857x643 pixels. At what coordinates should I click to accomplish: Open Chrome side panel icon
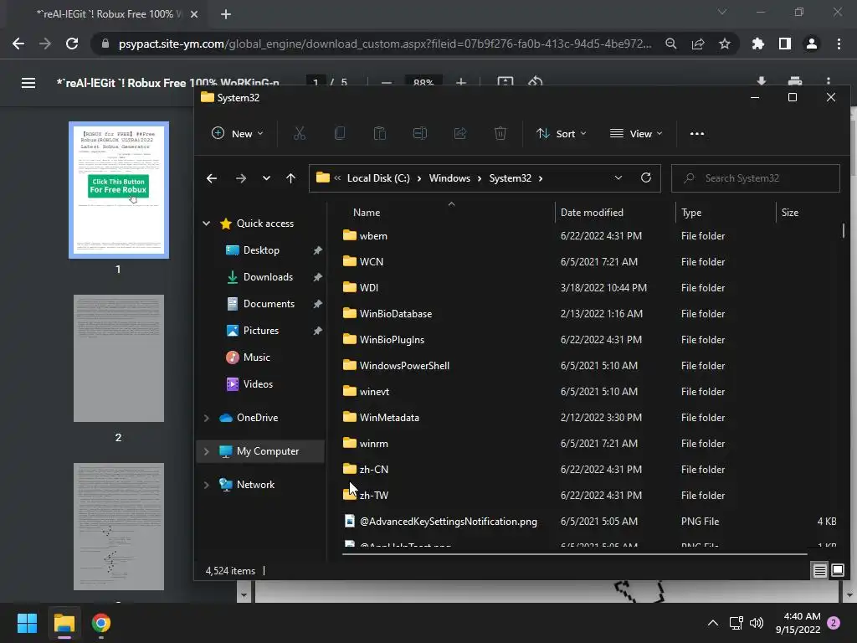[785, 44]
